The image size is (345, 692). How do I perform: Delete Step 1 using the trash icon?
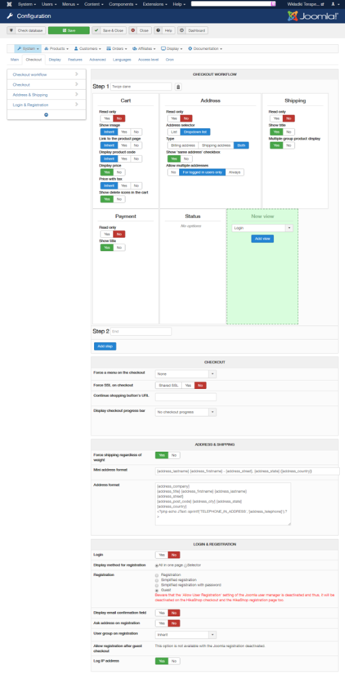coord(178,87)
